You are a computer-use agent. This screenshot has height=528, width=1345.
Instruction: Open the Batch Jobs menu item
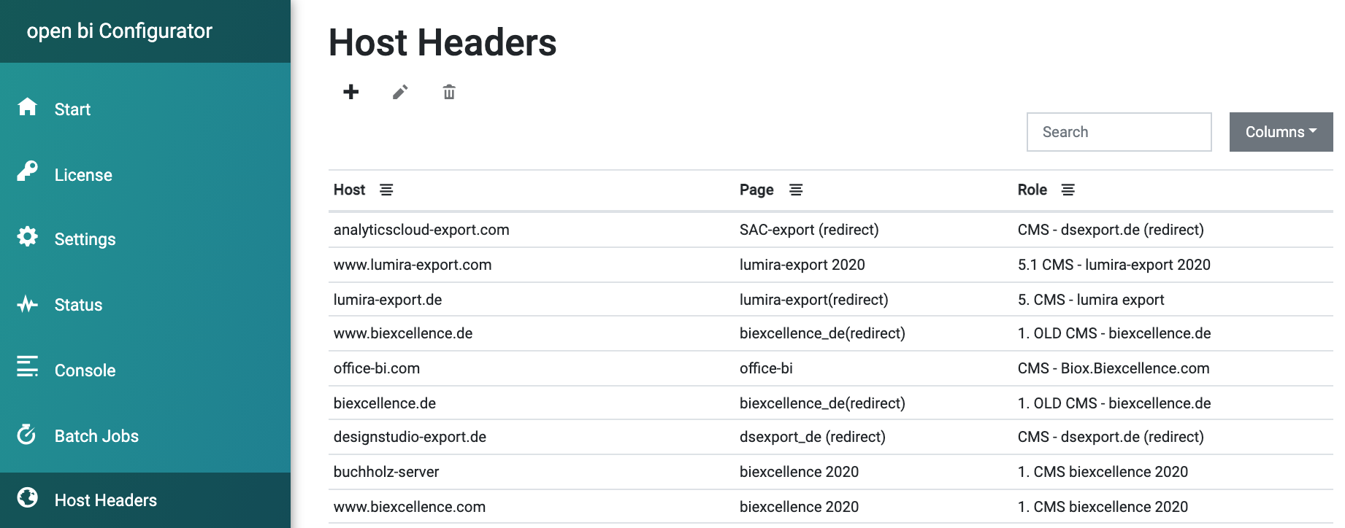96,436
